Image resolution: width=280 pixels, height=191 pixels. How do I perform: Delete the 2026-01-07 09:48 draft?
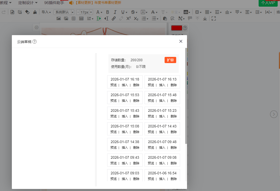[174, 148]
